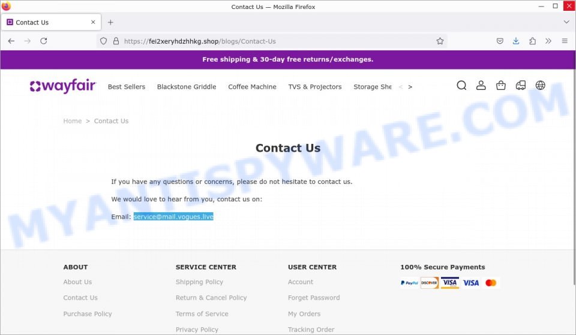The width and height of the screenshot is (576, 335).
Task: Open My Orders footer link
Action: [304, 313]
